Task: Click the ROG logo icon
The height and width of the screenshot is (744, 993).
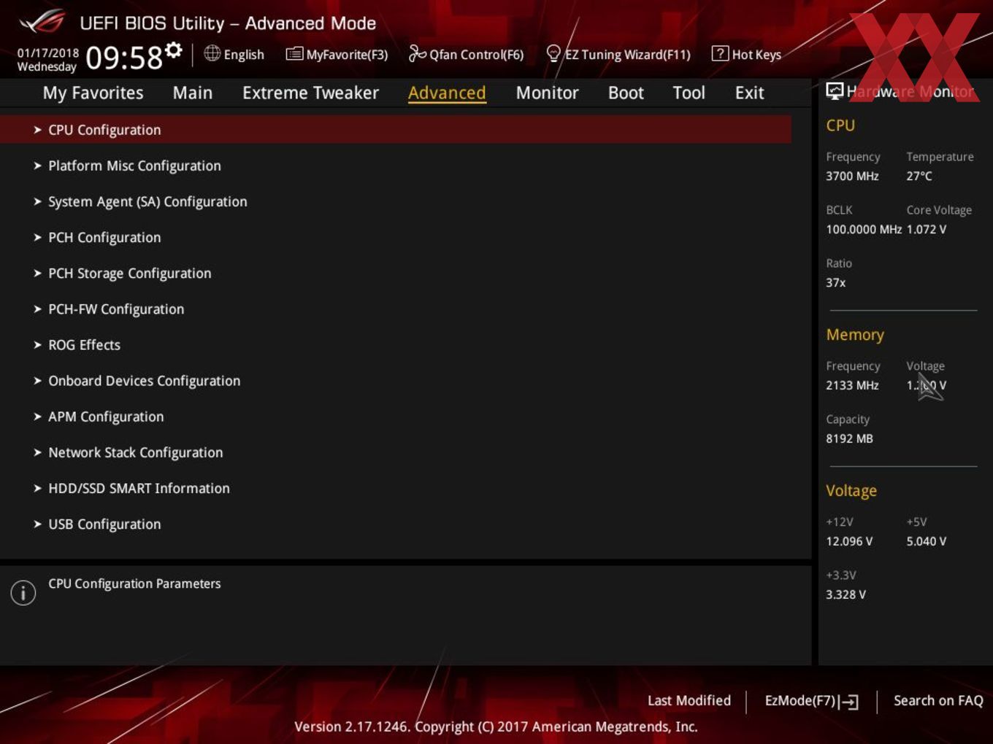Action: tap(42, 22)
